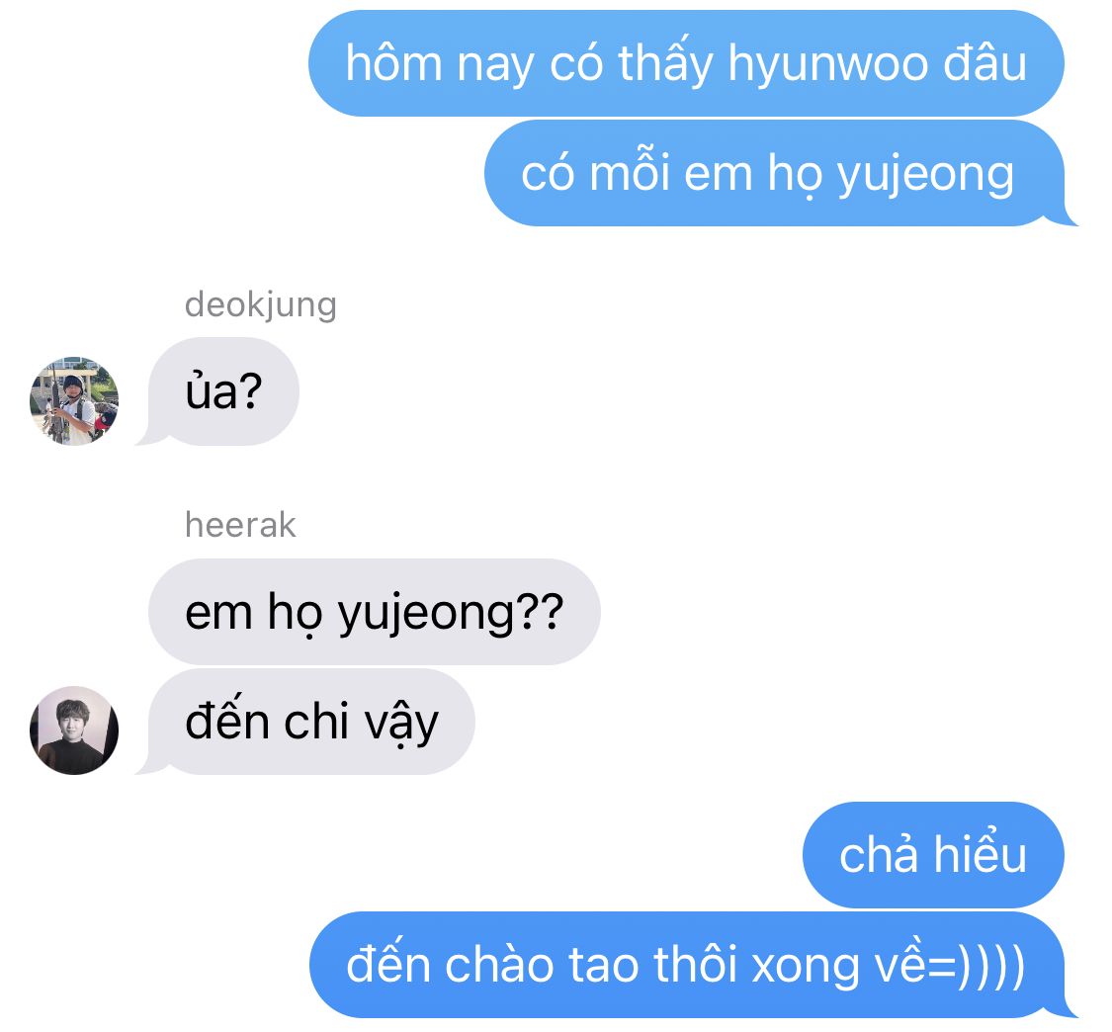
Task: Tap the words 'hôm nay' in top bubble
Action: [440, 65]
